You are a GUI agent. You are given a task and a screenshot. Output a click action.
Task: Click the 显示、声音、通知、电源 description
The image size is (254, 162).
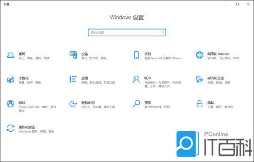[x=34, y=58]
